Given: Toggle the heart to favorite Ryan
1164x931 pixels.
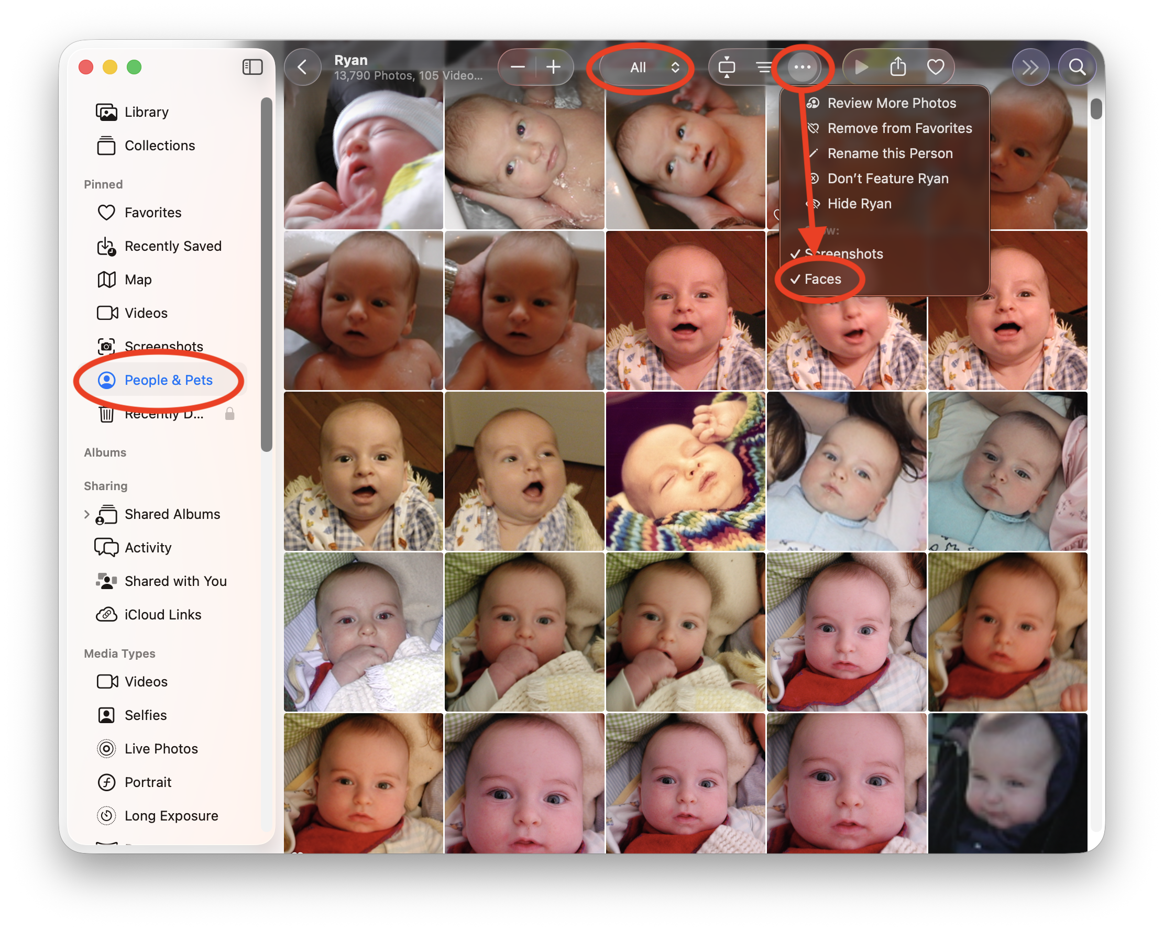Looking at the screenshot, I should tap(937, 67).
